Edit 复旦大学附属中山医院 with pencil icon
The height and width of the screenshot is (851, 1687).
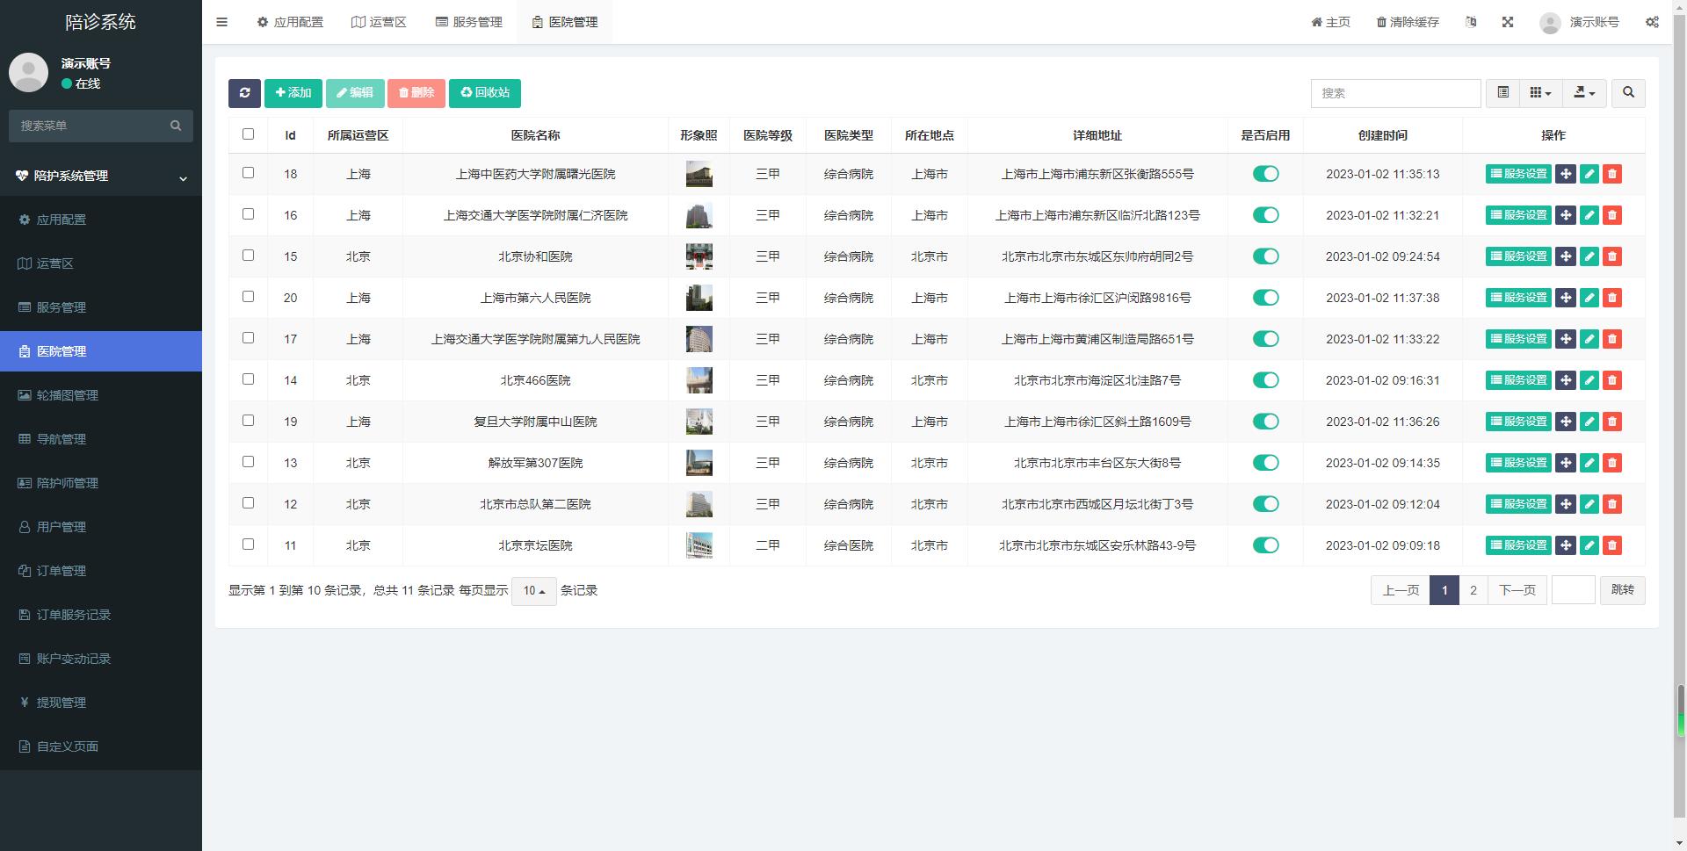click(x=1589, y=422)
